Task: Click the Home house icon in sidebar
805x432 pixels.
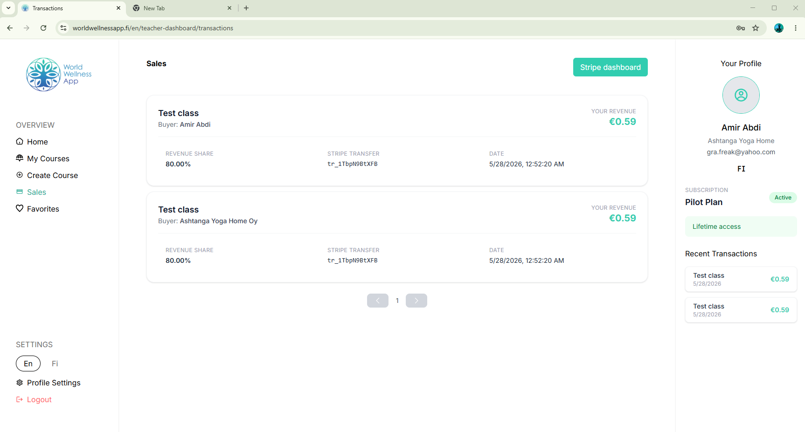Action: (x=20, y=141)
